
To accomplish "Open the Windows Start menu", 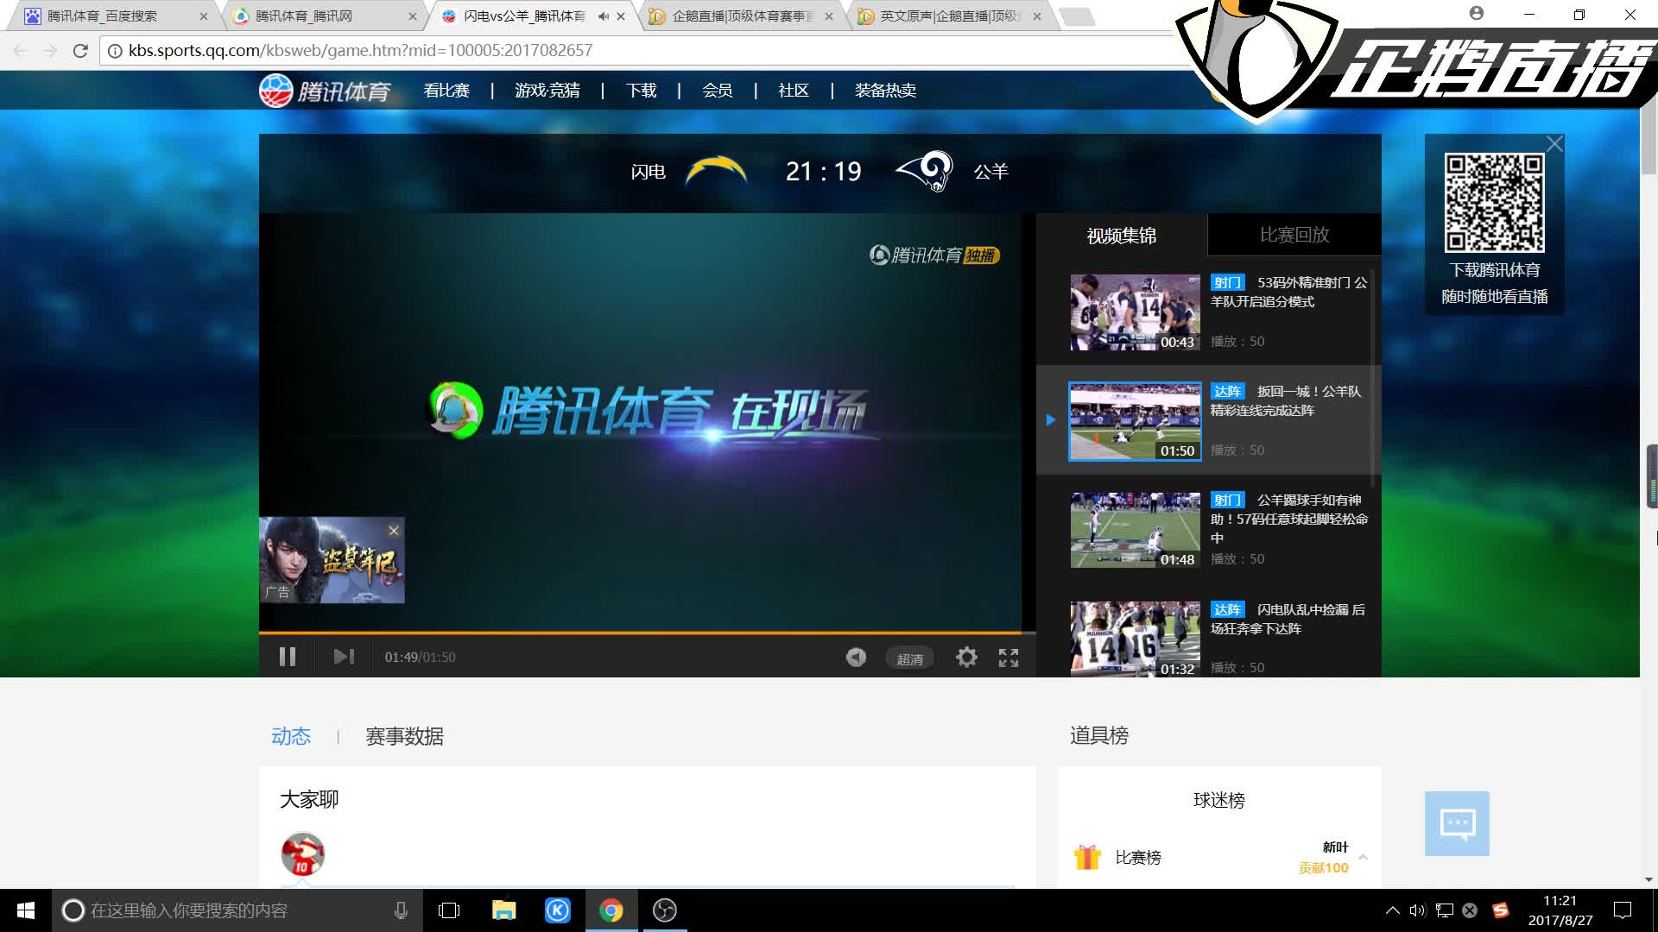I will tap(26, 910).
